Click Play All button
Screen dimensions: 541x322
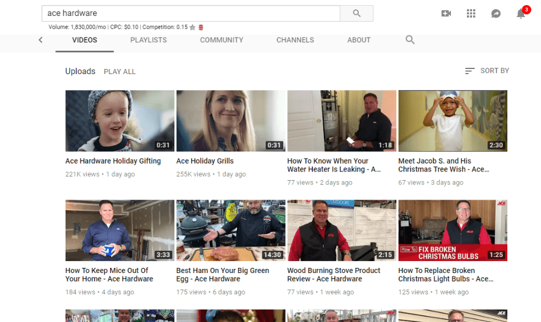coord(120,72)
